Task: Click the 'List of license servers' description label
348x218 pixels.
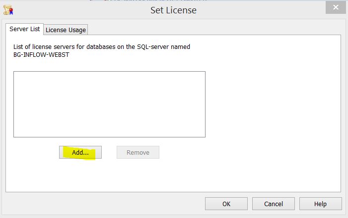Action: point(102,47)
